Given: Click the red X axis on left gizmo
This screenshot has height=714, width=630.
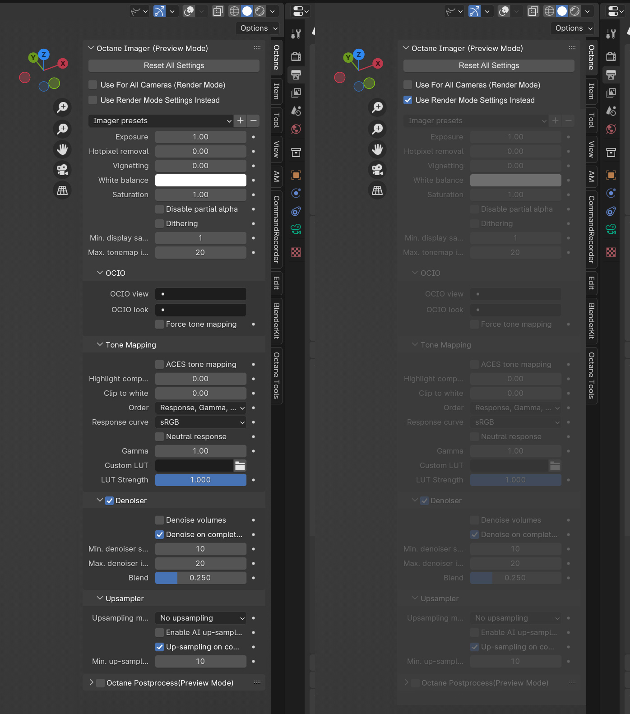Looking at the screenshot, I should pos(63,64).
